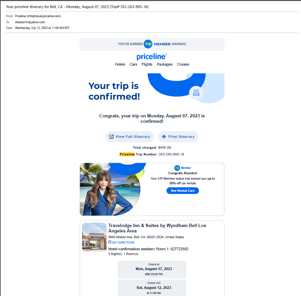Click the printer icon next to Print Itinerary

pyautogui.click(x=164, y=137)
